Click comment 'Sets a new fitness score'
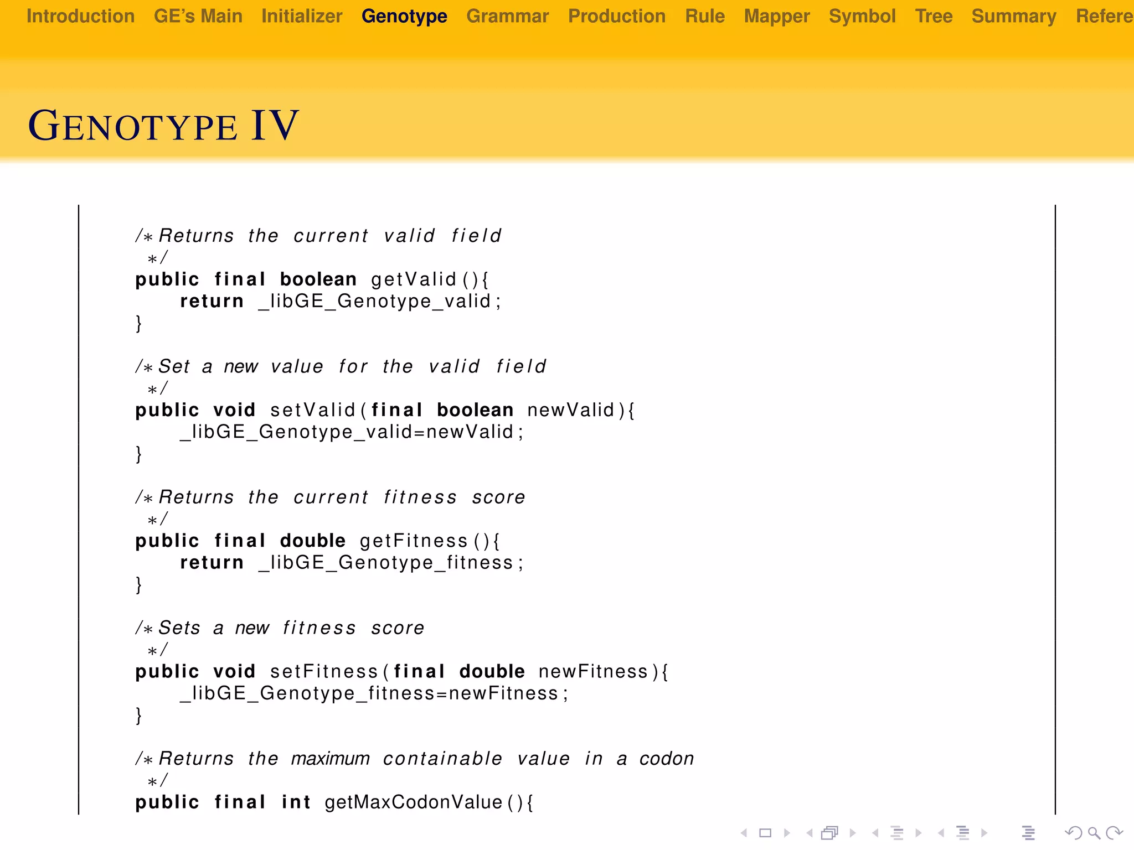Screen dimensions: 1134x850 pyautogui.click(x=280, y=628)
